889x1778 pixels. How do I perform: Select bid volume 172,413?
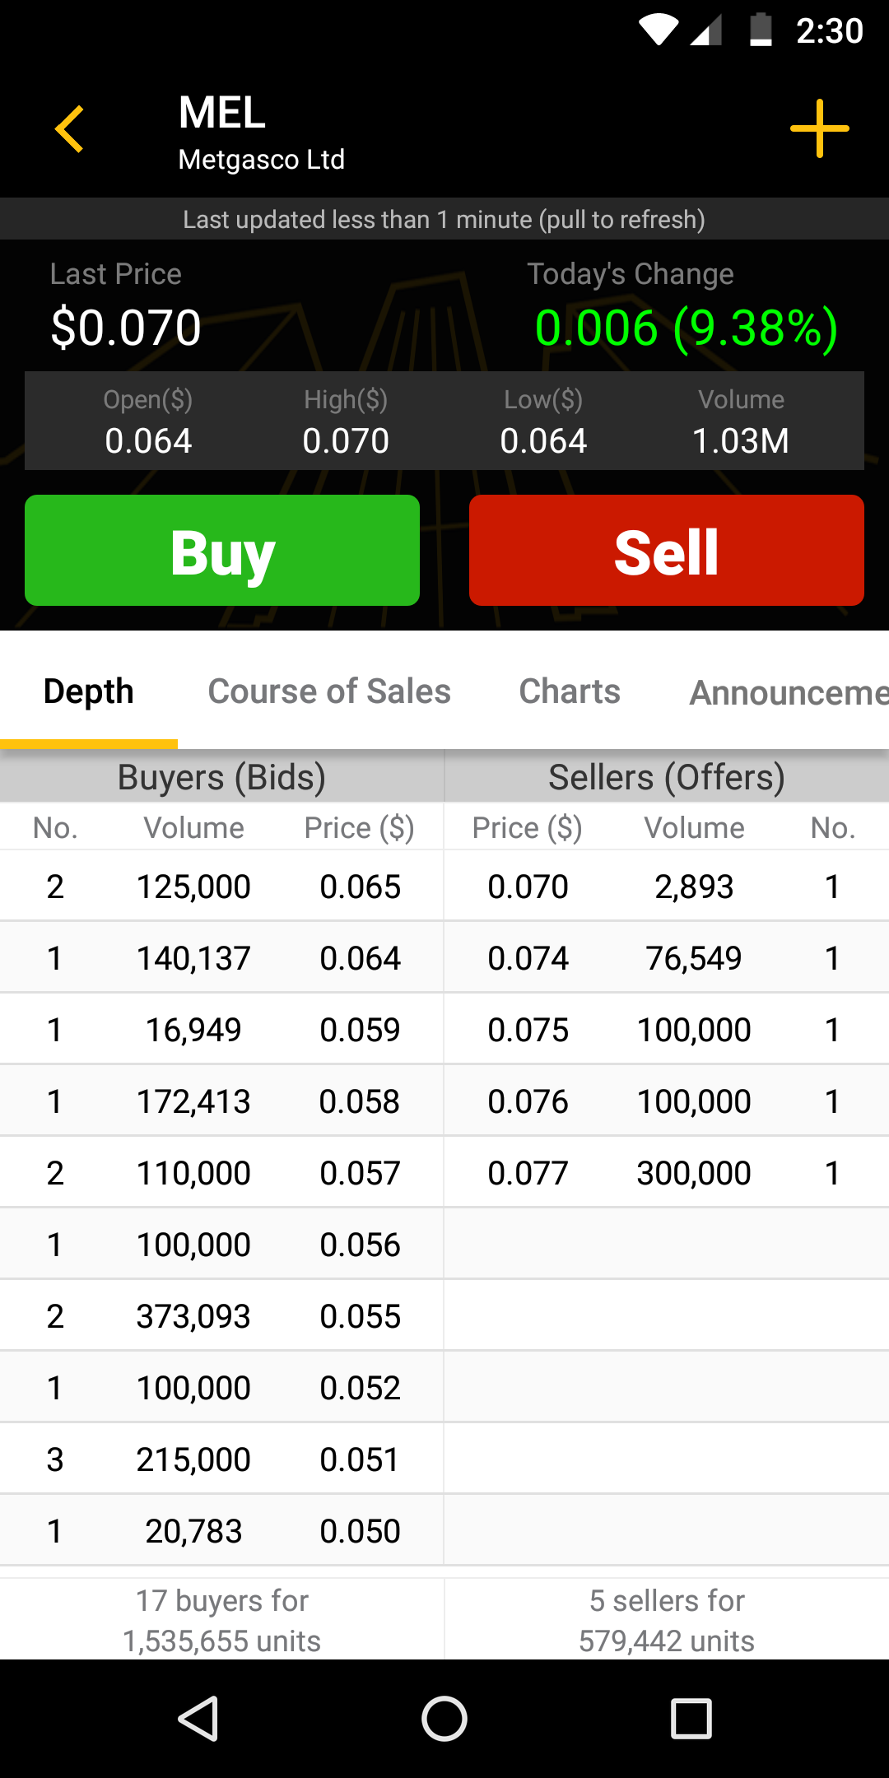[193, 1101]
